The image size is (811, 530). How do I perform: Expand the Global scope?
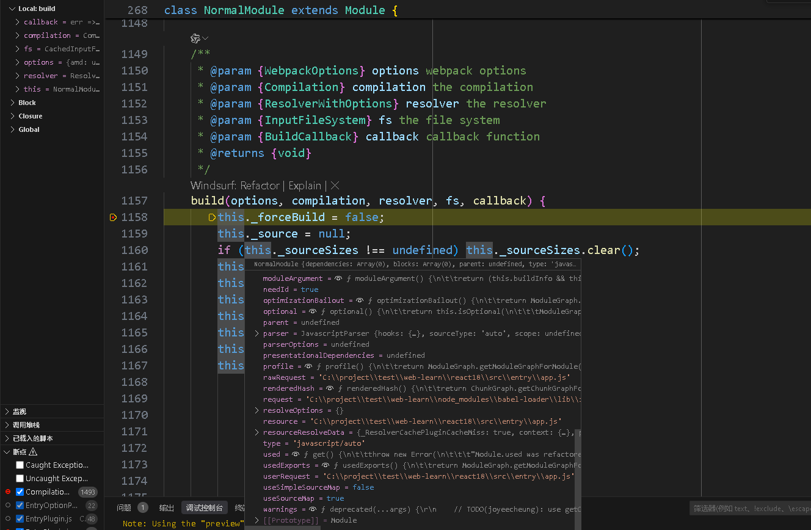(x=12, y=129)
